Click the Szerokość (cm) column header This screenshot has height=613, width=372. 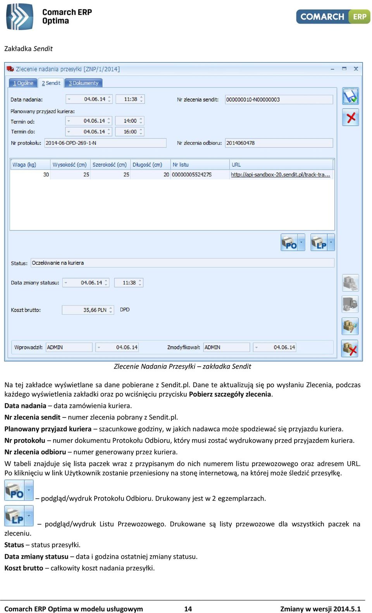[x=110, y=165]
